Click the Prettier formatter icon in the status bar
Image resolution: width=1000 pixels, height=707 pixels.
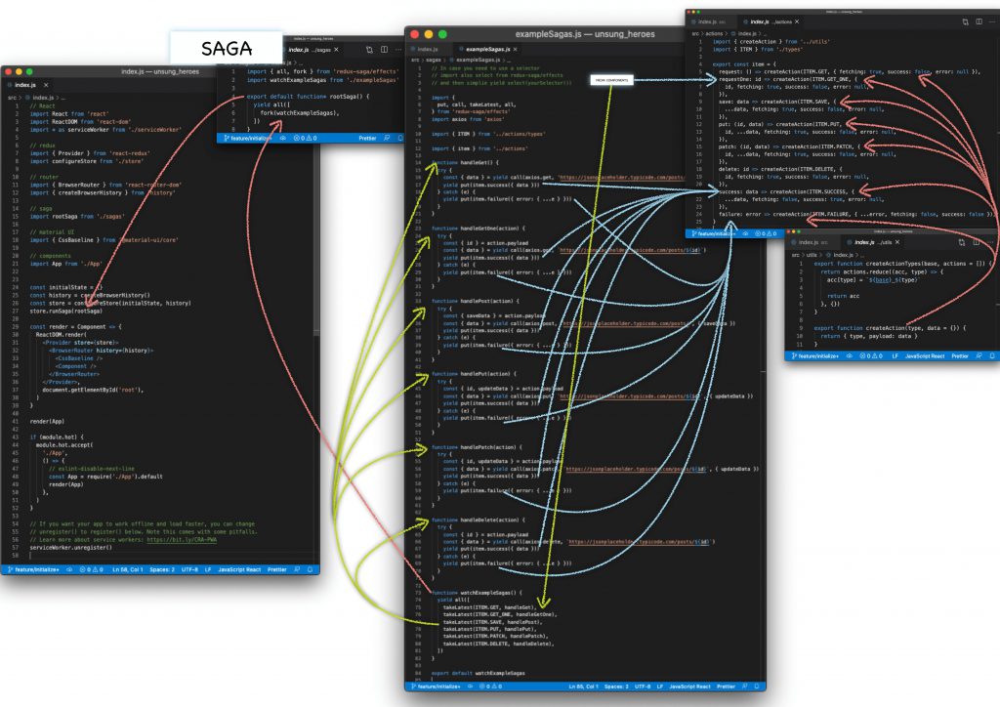727,687
